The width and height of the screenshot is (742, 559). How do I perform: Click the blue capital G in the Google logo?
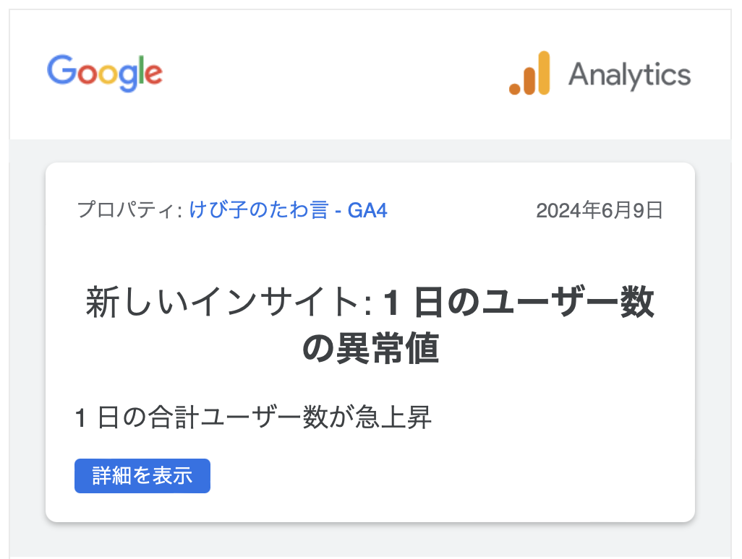click(61, 71)
